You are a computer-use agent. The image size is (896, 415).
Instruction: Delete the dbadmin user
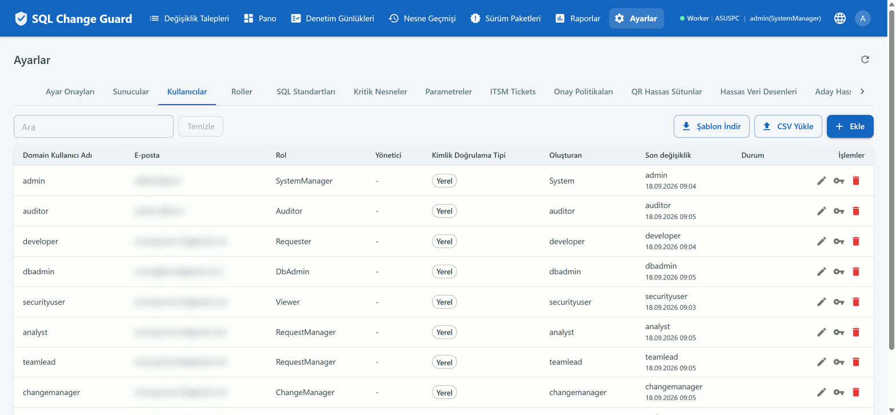pyautogui.click(x=856, y=272)
